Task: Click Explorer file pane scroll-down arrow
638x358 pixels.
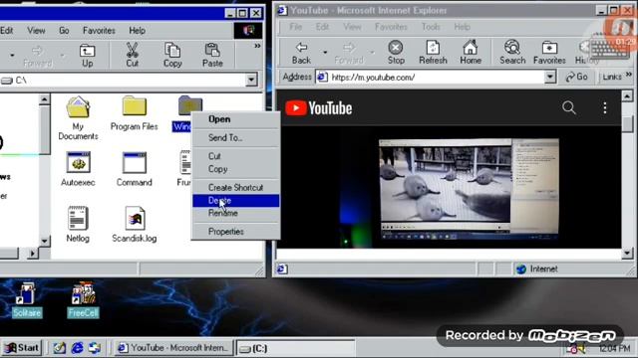Action: point(45,241)
